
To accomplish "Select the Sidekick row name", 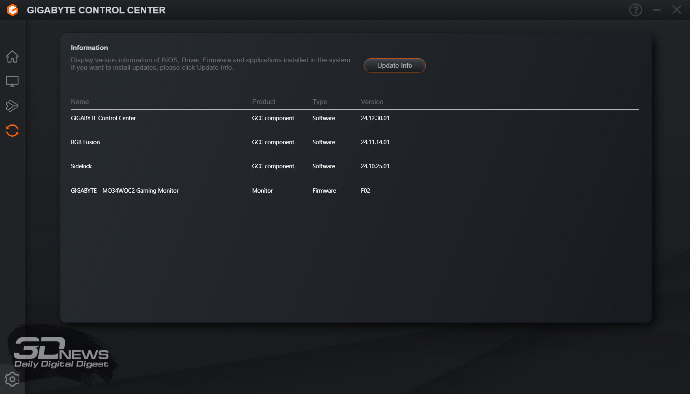I will coord(81,166).
